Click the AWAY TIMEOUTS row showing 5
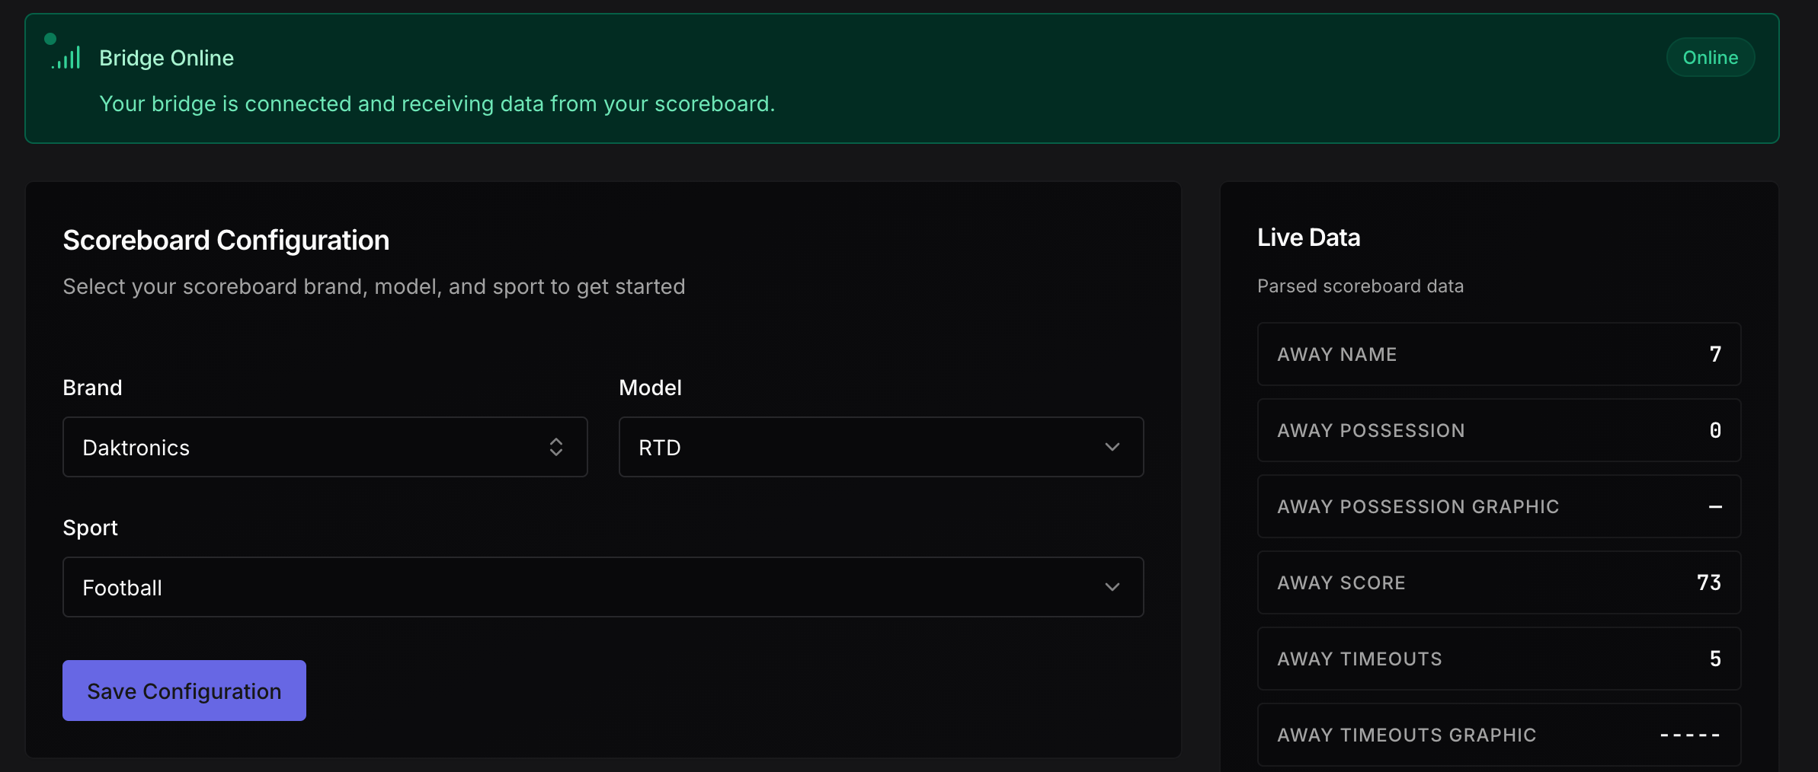 [x=1499, y=659]
